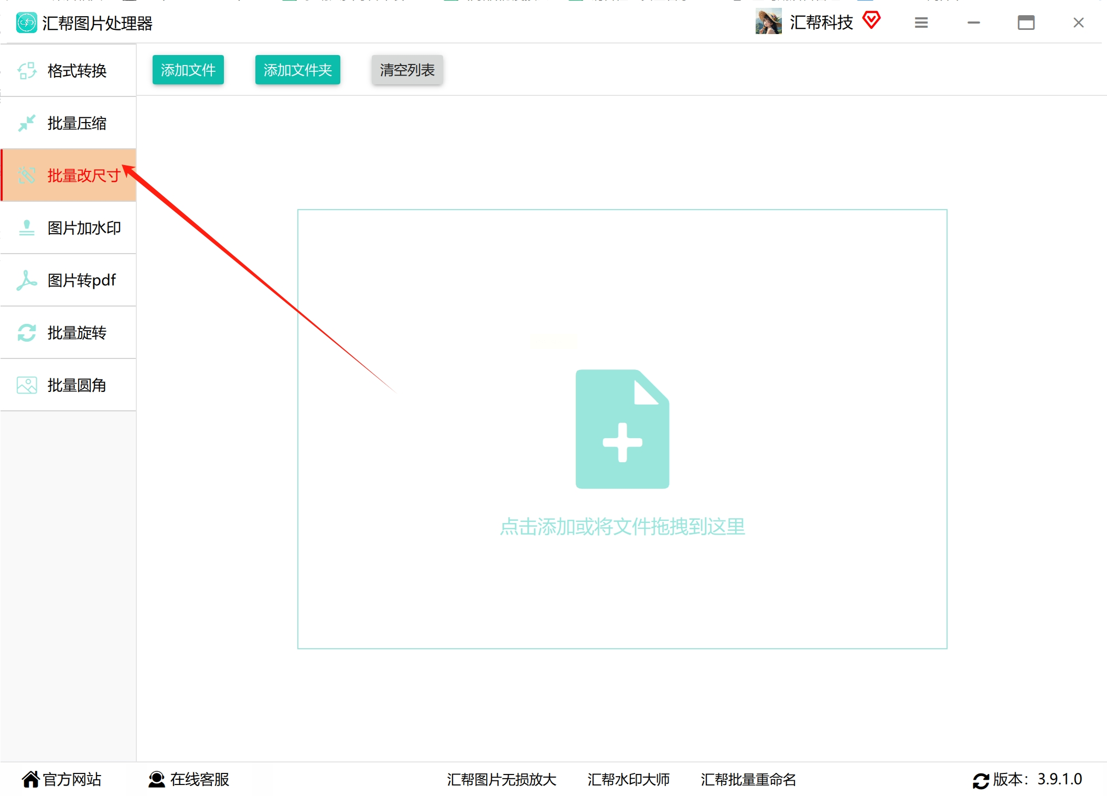The height and width of the screenshot is (796, 1107).
Task: Open 在线客服 support link
Action: click(x=189, y=779)
